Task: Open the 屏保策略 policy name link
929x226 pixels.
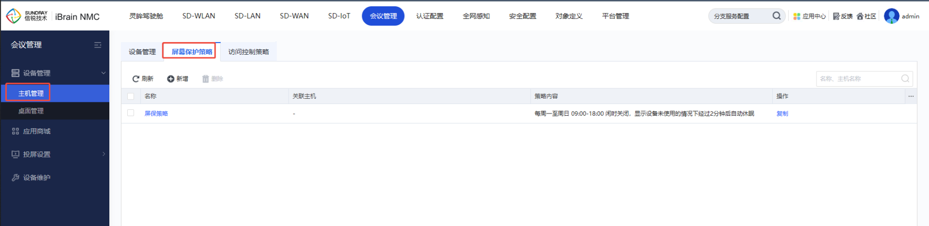Action: tap(156, 114)
